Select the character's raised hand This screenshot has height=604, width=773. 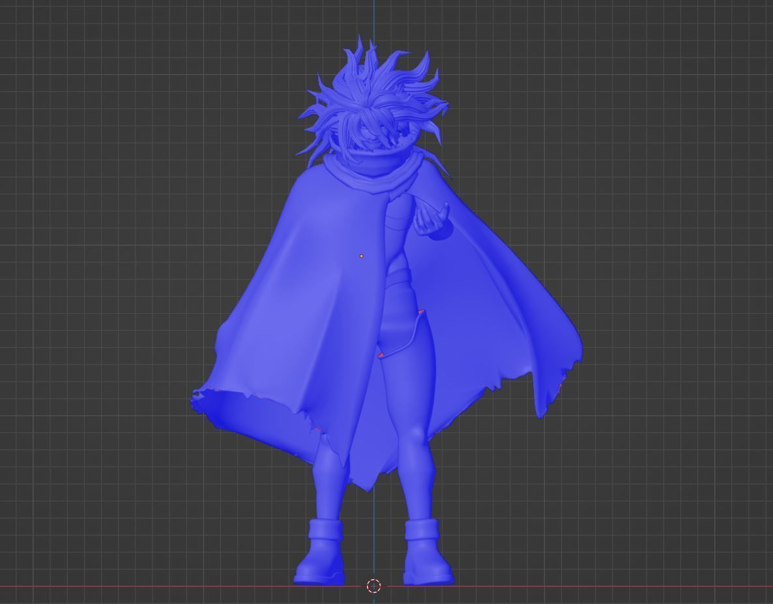click(431, 220)
